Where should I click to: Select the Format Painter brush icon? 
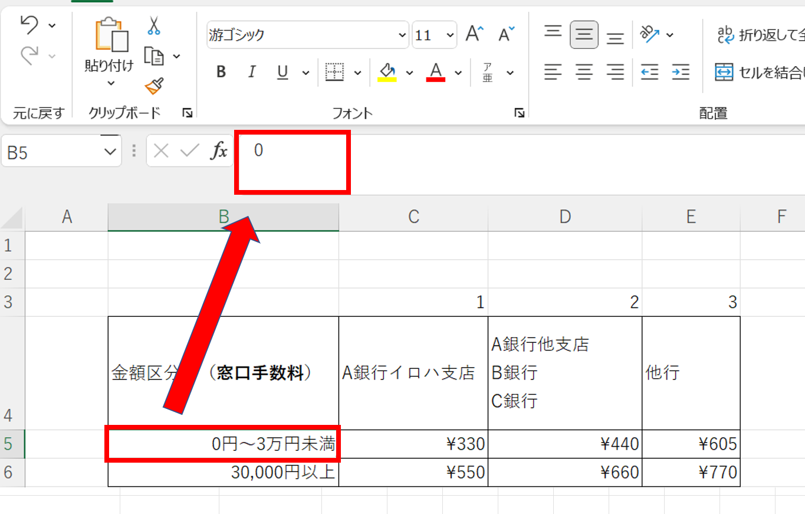[154, 86]
